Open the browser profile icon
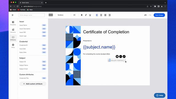The image size is (176, 99). tap(162, 6)
